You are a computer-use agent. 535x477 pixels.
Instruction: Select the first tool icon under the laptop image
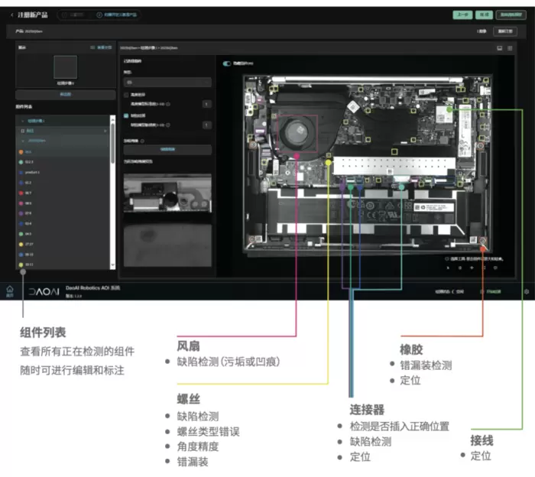coord(449,268)
